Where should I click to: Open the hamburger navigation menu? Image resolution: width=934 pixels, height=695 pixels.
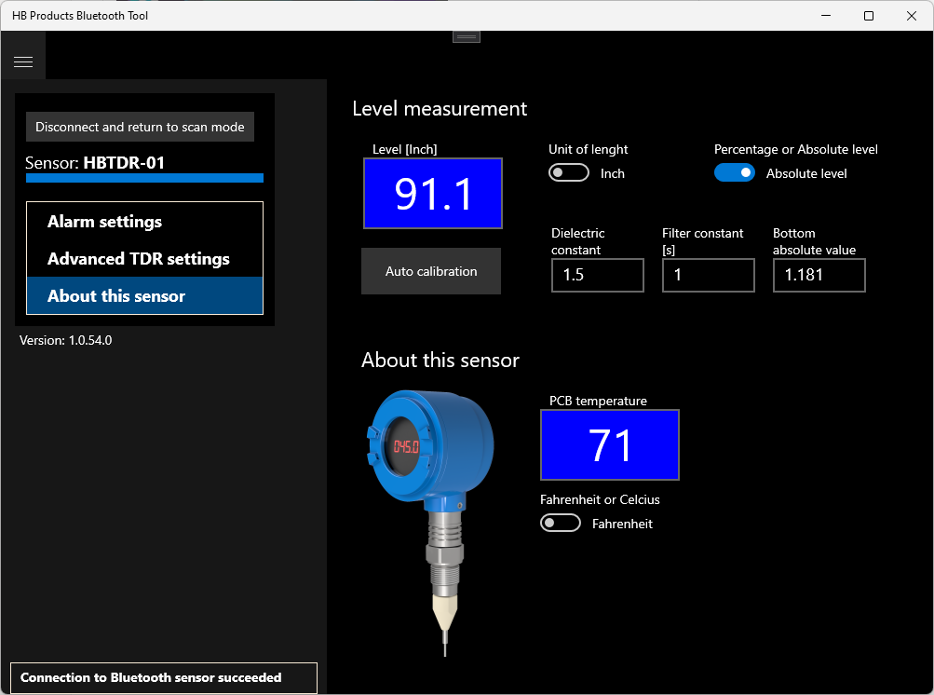click(23, 61)
